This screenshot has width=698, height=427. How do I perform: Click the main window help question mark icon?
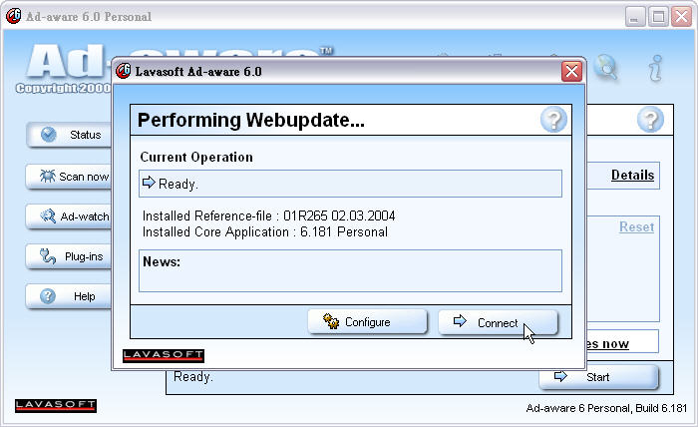(650, 120)
